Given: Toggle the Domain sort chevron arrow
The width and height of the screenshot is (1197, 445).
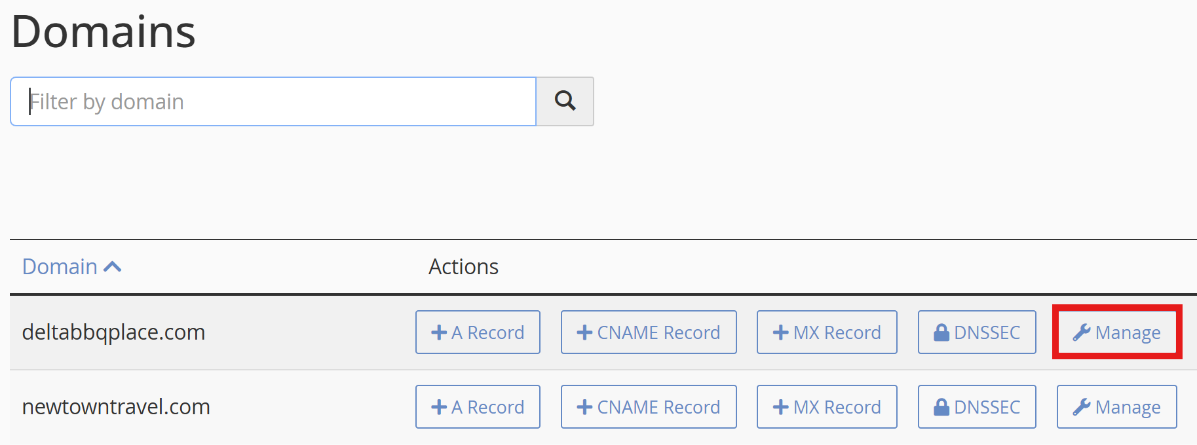Looking at the screenshot, I should pos(113,267).
